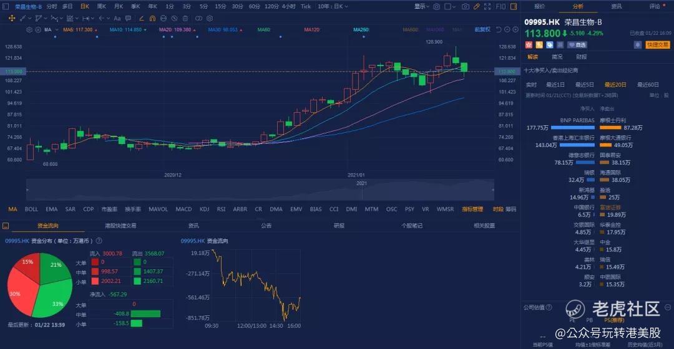Click the blue tag icon under price
Viewport: 674px width, 349px height.
549,45
